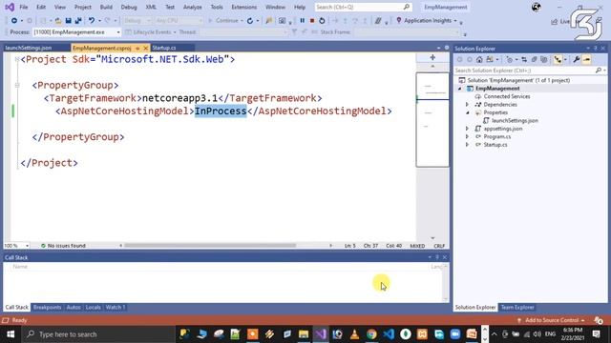Screen dimensions: 611x343
Task: Pause debugging with the Break All button
Action: [302, 21]
